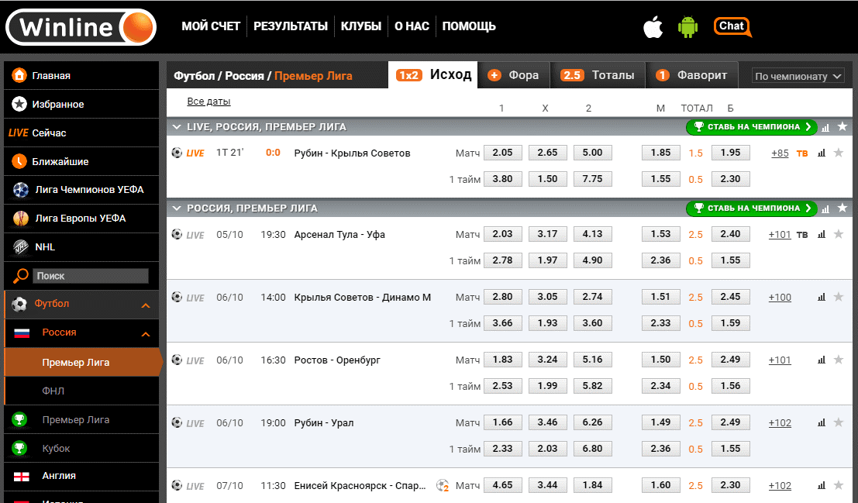Viewport: 858px width, 503px height.
Task: Open statistics chart for Арсенал Тула - Уфа
Action: click(x=822, y=235)
